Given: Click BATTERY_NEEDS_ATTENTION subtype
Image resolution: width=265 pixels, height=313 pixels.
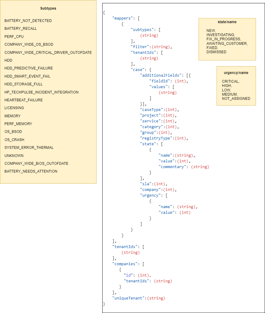Looking at the screenshot, I should (x=31, y=171).
